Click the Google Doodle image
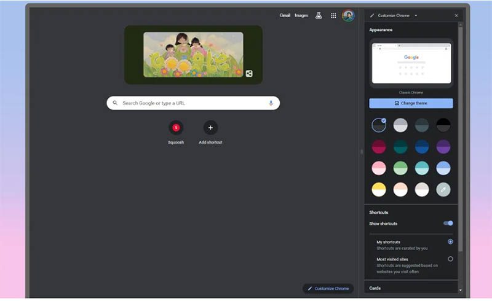The image size is (492, 301). (193, 55)
